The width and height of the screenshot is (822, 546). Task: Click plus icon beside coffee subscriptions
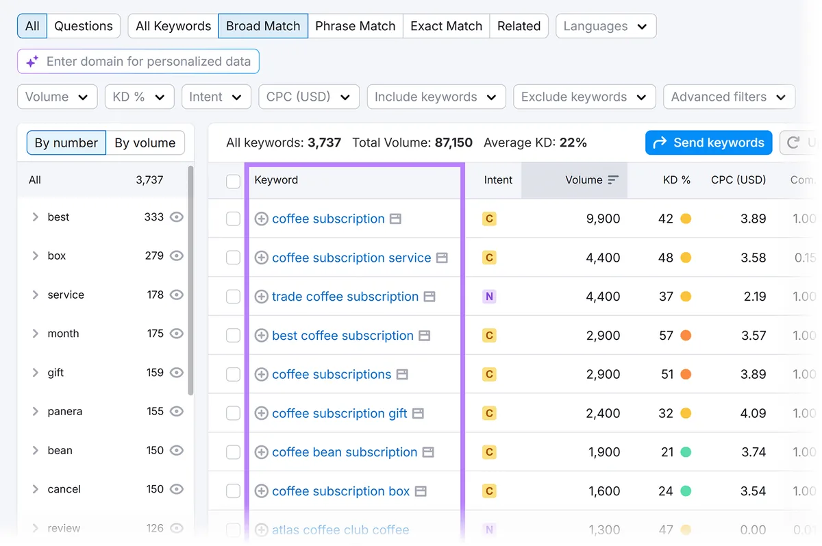[x=261, y=375]
